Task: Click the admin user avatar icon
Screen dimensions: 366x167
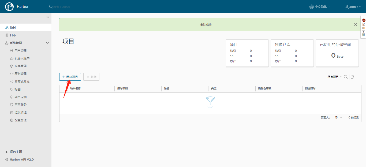Action: pos(347,7)
